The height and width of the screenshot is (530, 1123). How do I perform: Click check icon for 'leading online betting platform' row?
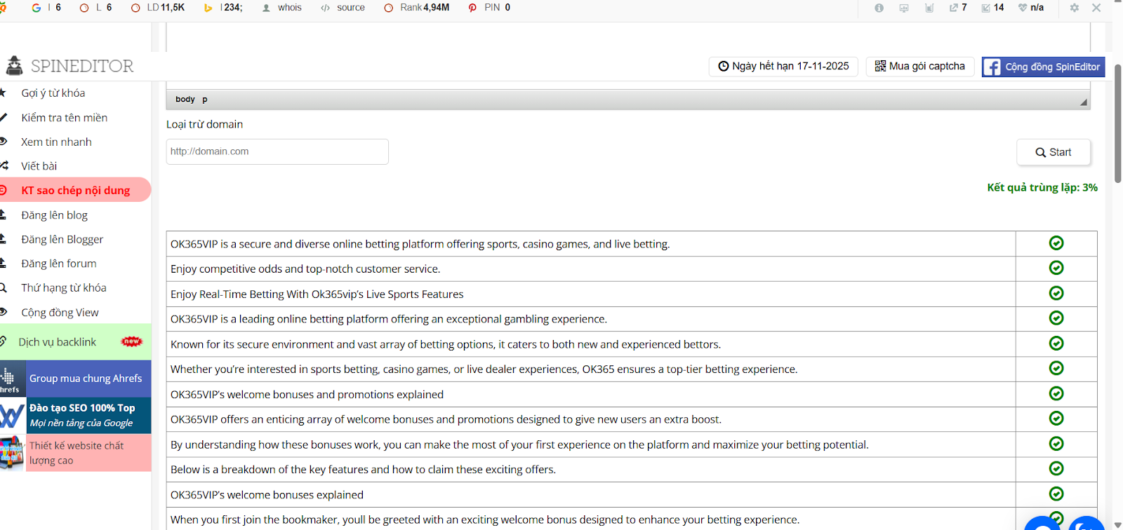(1056, 318)
